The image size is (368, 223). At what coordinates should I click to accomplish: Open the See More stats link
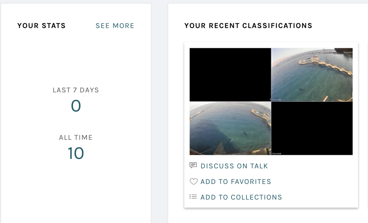115,26
